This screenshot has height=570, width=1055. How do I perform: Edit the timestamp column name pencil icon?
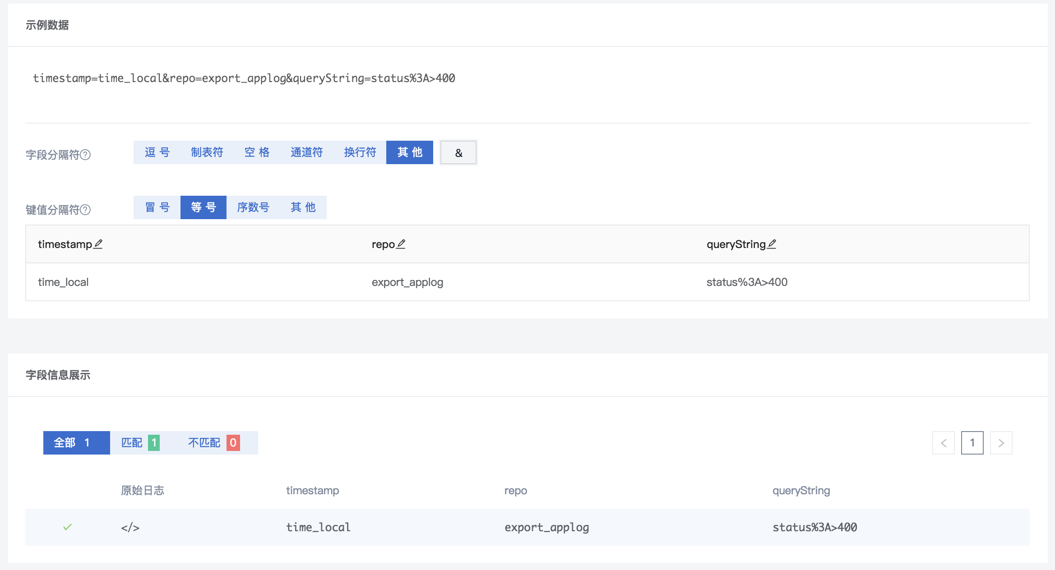98,244
